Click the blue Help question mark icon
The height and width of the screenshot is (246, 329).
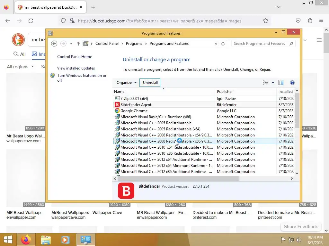(292, 82)
